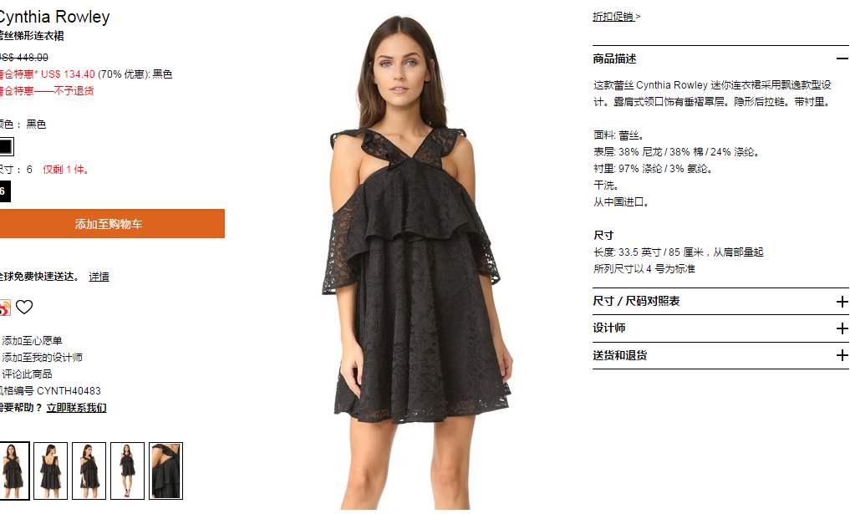Select 添加至心愿单 option
850x514 pixels.
click(x=32, y=340)
